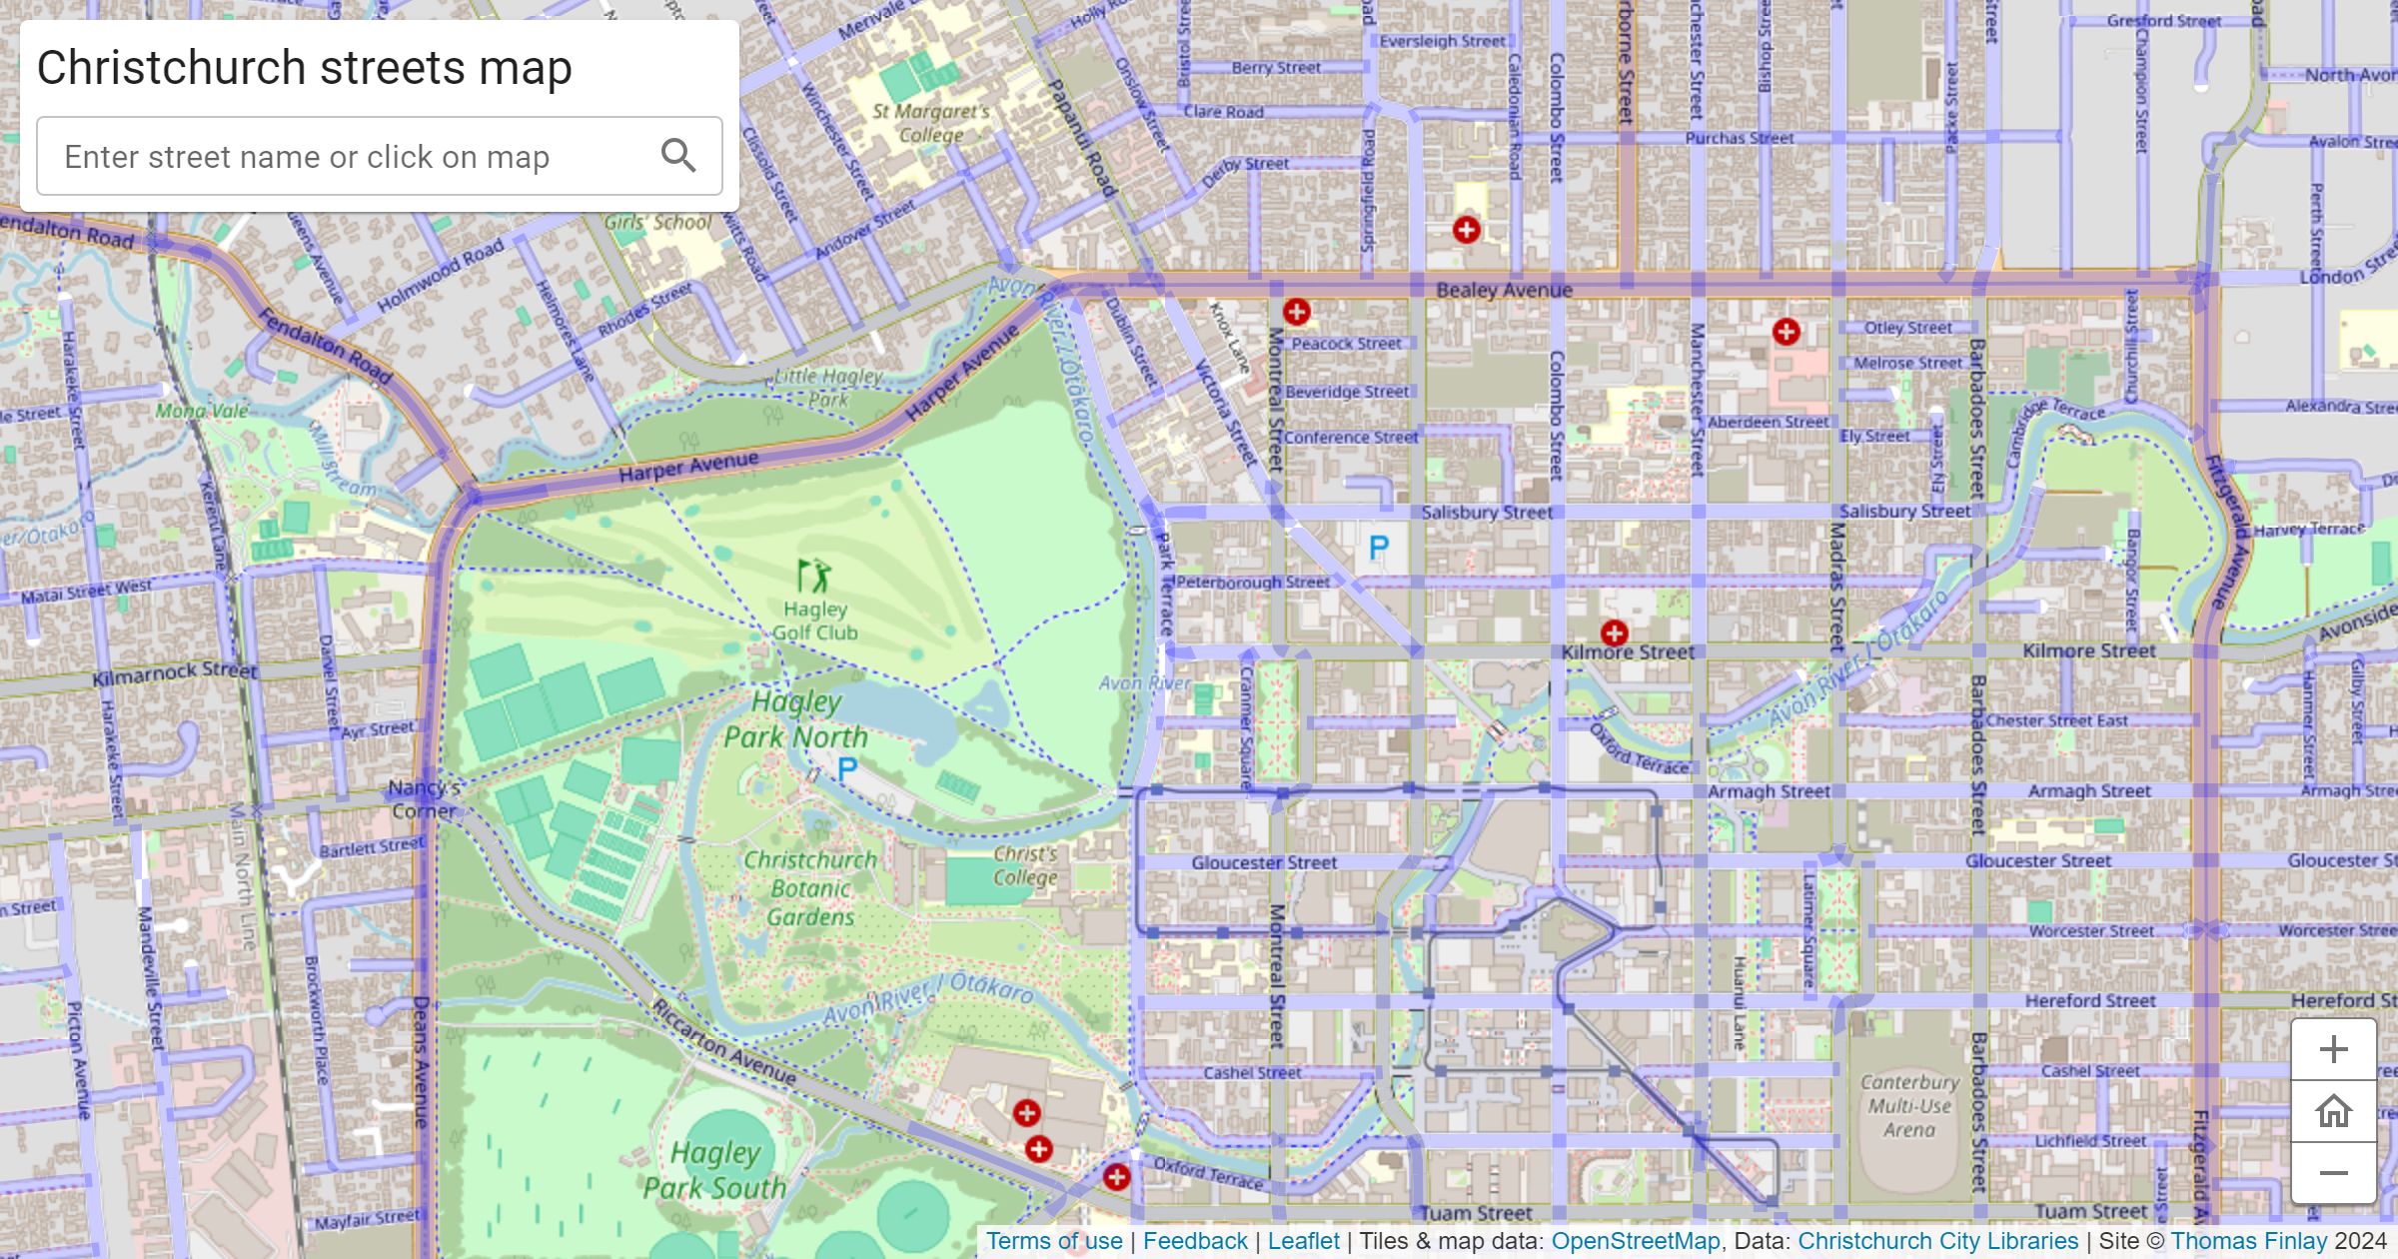Image resolution: width=2398 pixels, height=1259 pixels.
Task: Select the Papanui Road label
Action: tap(1081, 138)
